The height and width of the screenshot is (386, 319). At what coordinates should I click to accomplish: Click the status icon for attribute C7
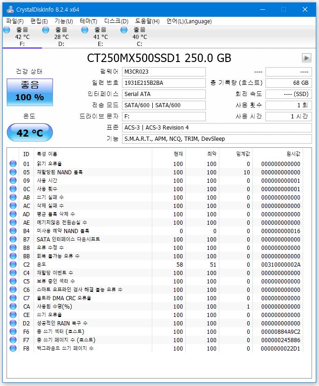pyautogui.click(x=13, y=298)
